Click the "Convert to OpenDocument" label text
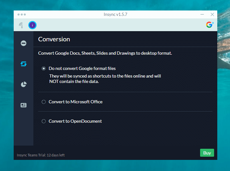 (x=75, y=121)
